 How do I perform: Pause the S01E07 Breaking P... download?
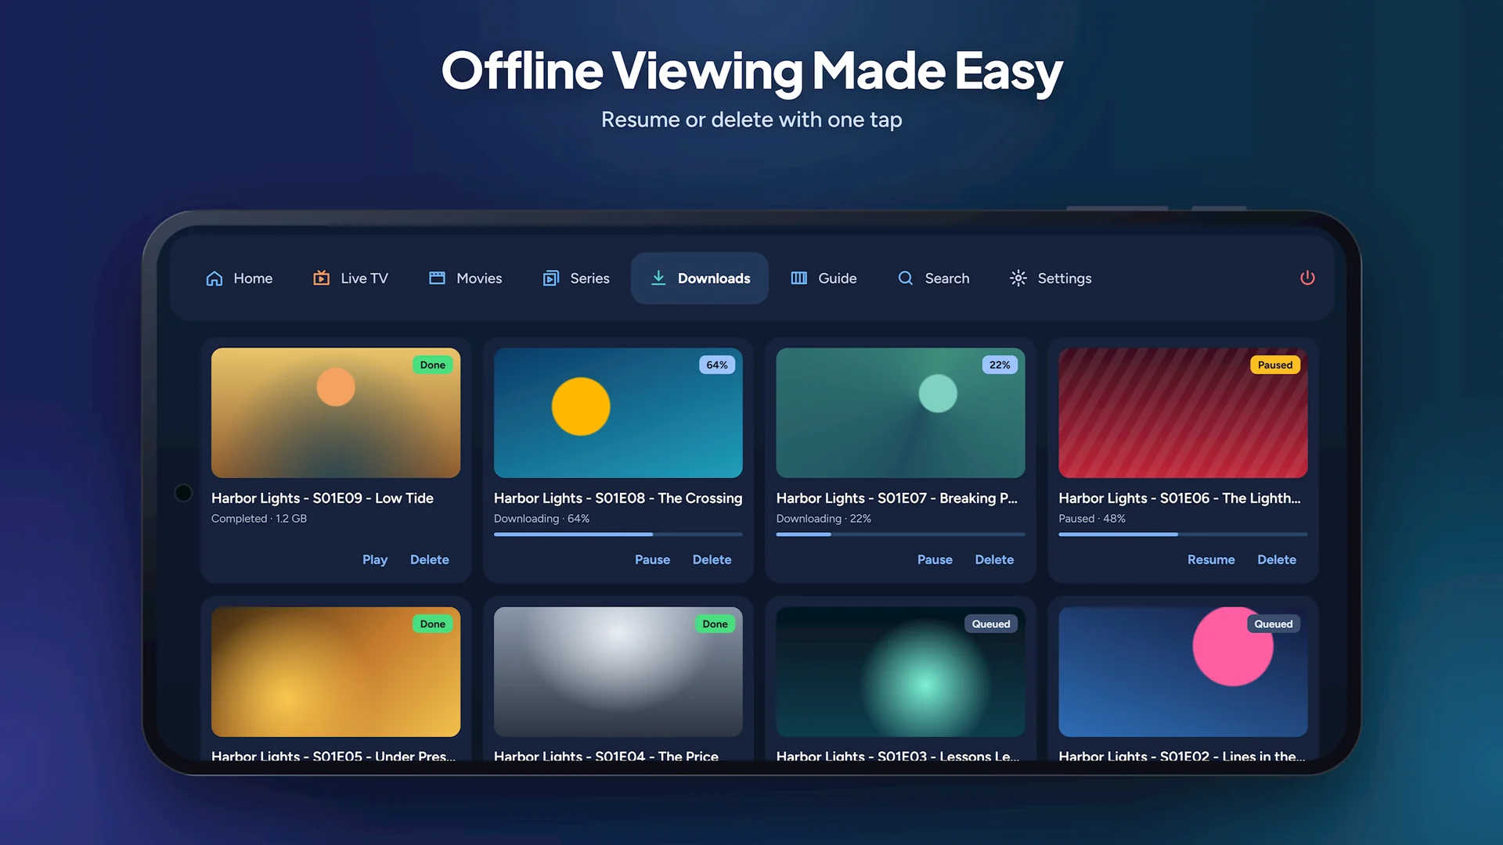(x=935, y=559)
